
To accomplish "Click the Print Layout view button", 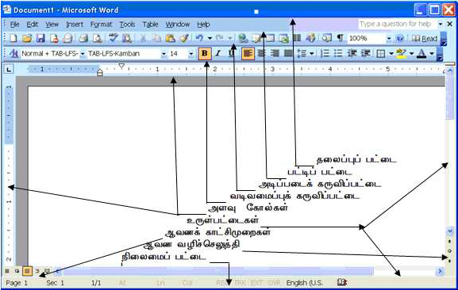I will coord(27,271).
